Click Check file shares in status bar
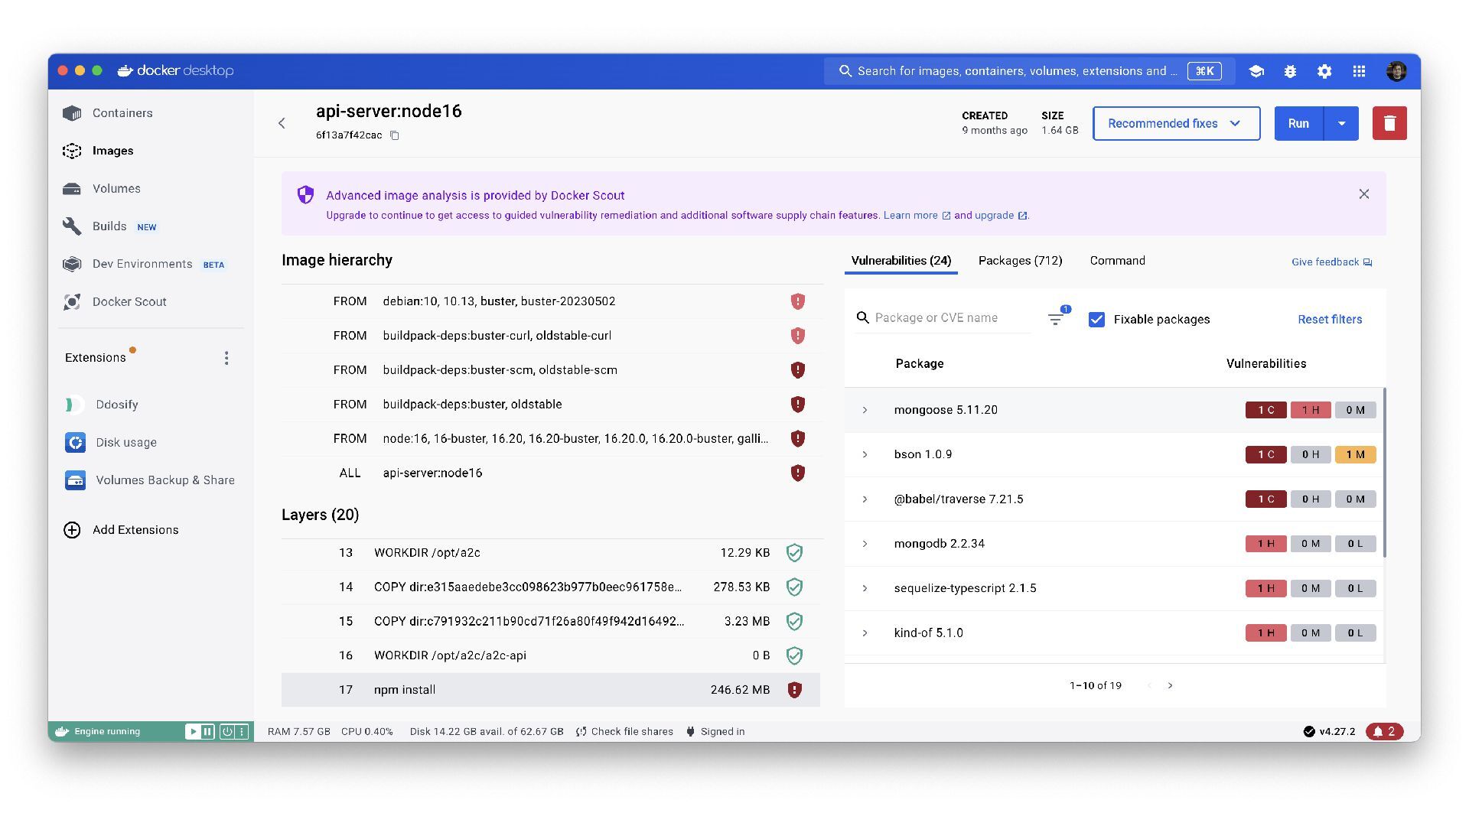This screenshot has height=826, width=1469. pyautogui.click(x=624, y=732)
